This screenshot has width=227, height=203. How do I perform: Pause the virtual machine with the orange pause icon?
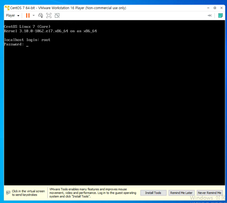tap(28, 16)
